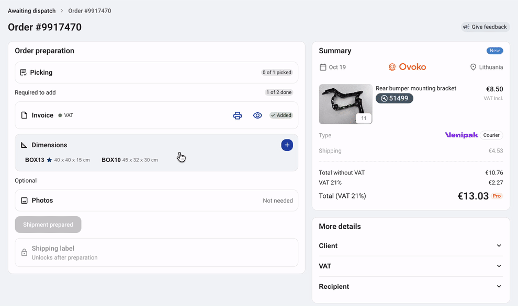Open the Picking row
518x306 pixels.
[156, 73]
